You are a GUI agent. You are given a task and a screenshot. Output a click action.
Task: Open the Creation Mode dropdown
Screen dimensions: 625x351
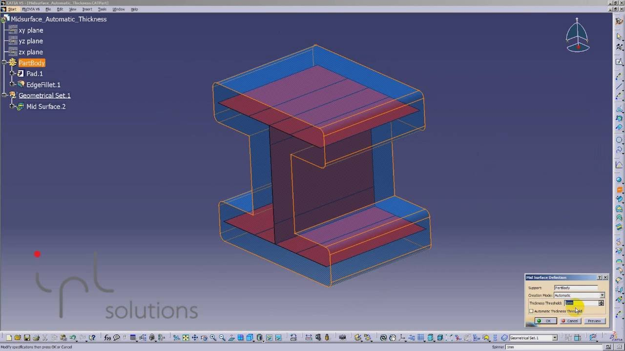pos(602,295)
